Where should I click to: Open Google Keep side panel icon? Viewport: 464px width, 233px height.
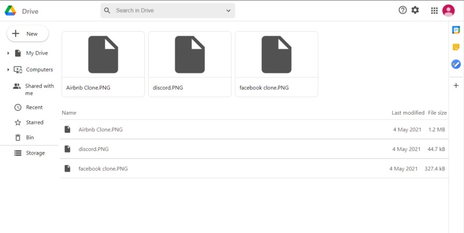(x=456, y=47)
